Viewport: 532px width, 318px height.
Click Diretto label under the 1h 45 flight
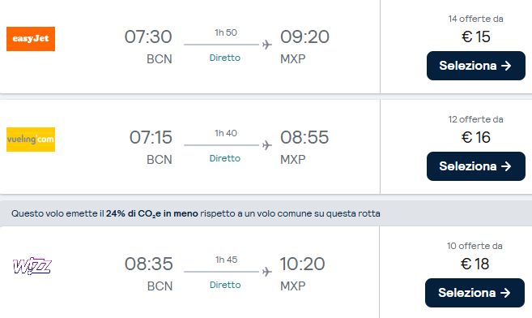[x=225, y=285]
